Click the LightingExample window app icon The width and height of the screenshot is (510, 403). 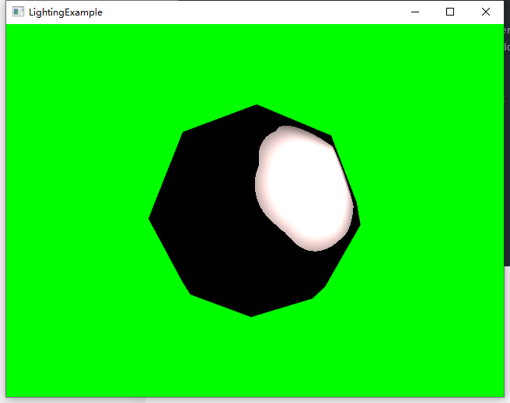18,12
